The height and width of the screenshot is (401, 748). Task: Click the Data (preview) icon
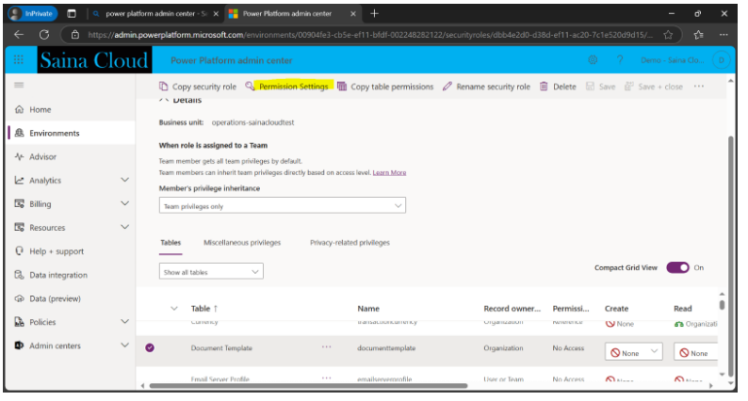pyautogui.click(x=19, y=298)
